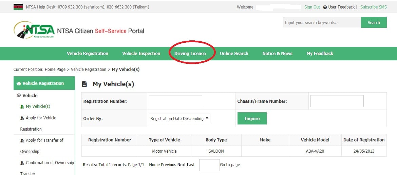Click the My Vehicle(s) person icon in sidebar
The width and height of the screenshot is (397, 175).
pyautogui.click(x=22, y=106)
